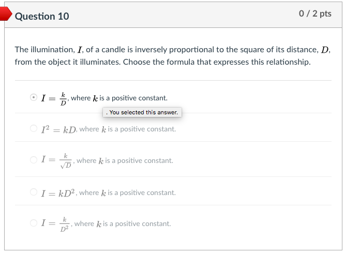Click the red flag marker beside Question 10
345x254 pixels.
coord(5,14)
